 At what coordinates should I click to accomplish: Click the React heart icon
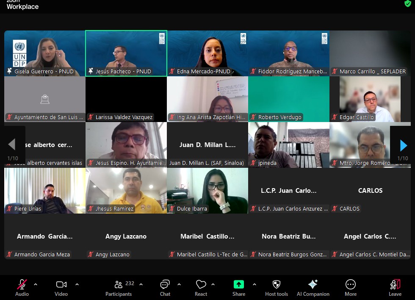click(201, 284)
